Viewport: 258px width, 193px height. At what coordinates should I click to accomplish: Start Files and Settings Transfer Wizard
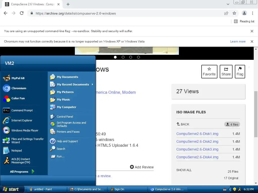pyautogui.click(x=23, y=140)
